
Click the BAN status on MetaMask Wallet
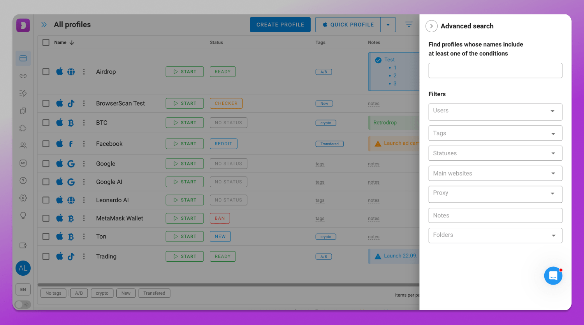coord(220,218)
